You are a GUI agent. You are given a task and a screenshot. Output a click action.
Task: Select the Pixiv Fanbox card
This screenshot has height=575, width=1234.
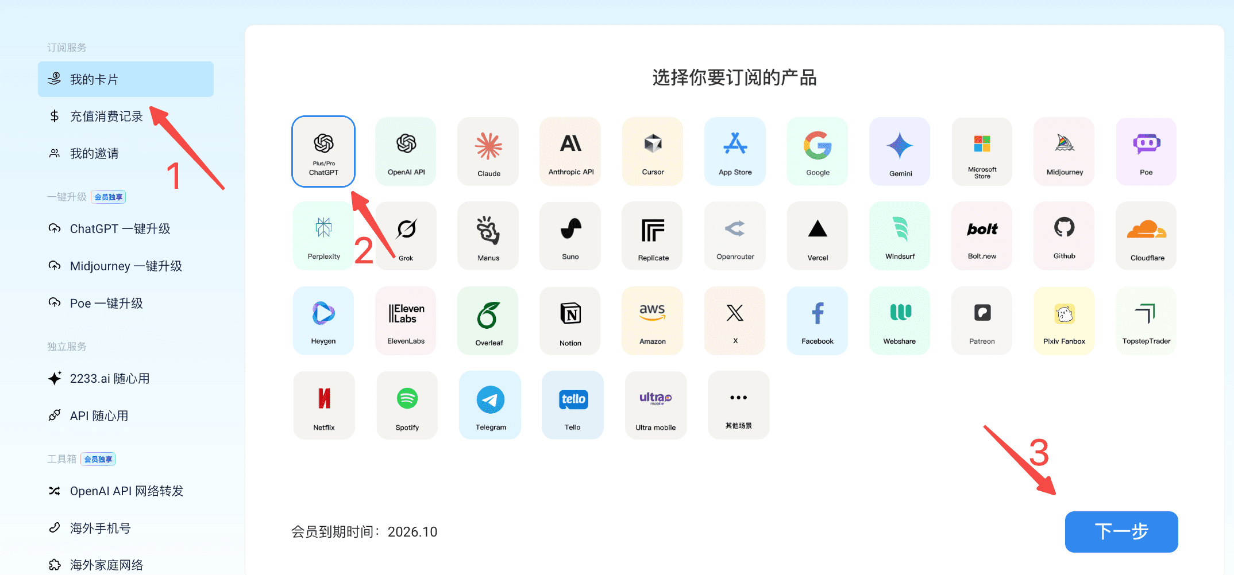(1064, 321)
